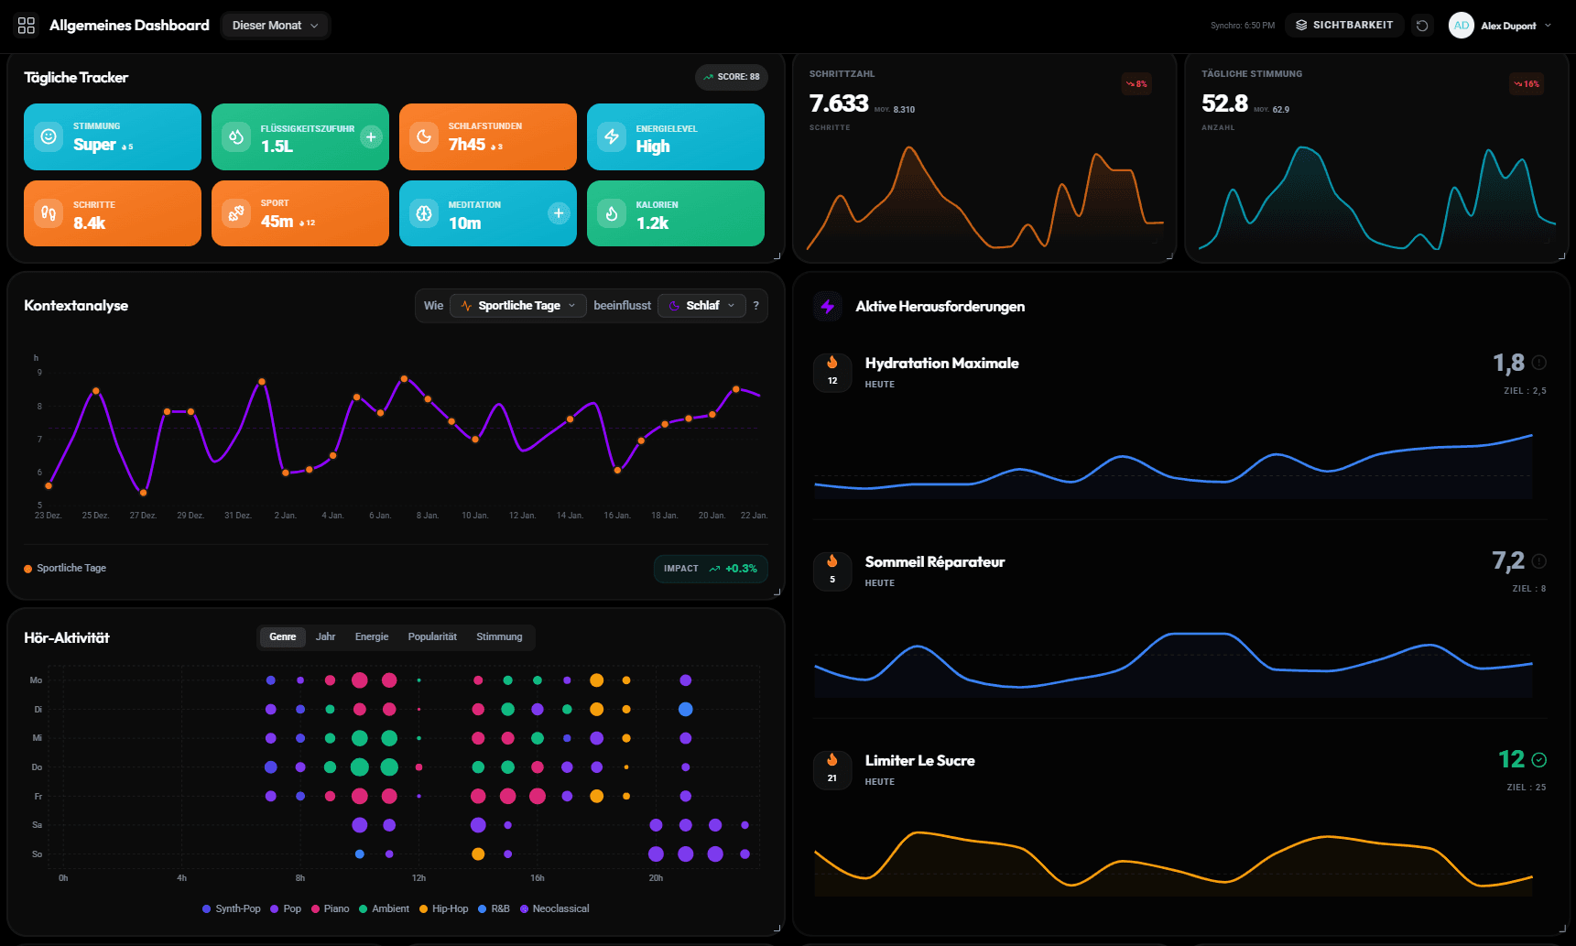Click the help question mark in Kontextanalyse
The image size is (1576, 946).
point(755,305)
